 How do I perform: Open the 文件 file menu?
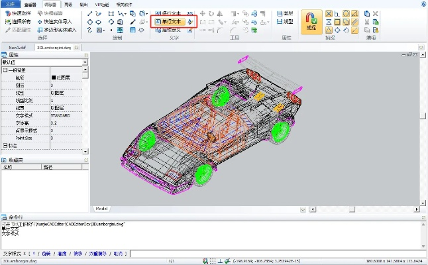pyautogui.click(x=9, y=4)
